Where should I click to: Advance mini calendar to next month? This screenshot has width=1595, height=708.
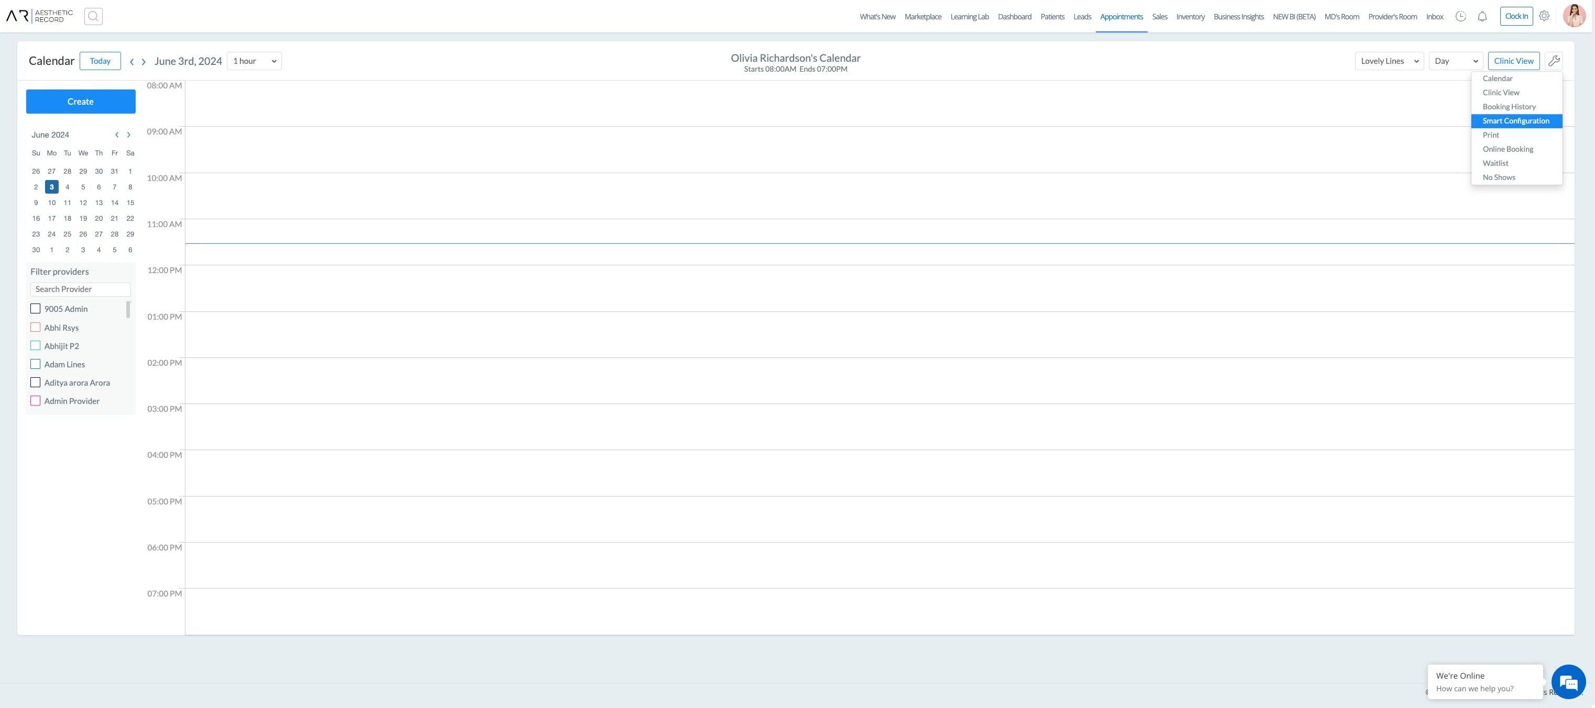tap(129, 135)
